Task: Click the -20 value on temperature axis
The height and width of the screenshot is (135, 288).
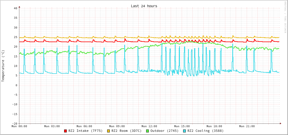Action: tap(14, 123)
